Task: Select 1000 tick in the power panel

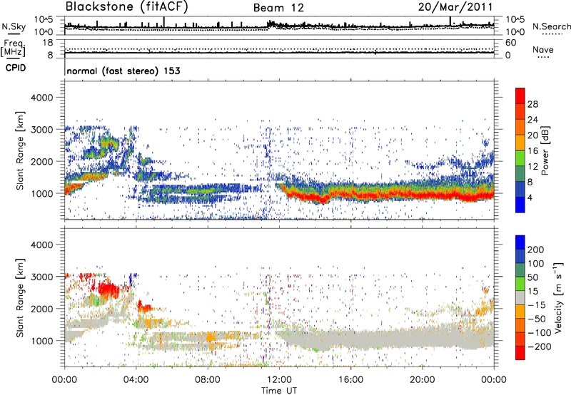Action: coord(41,193)
